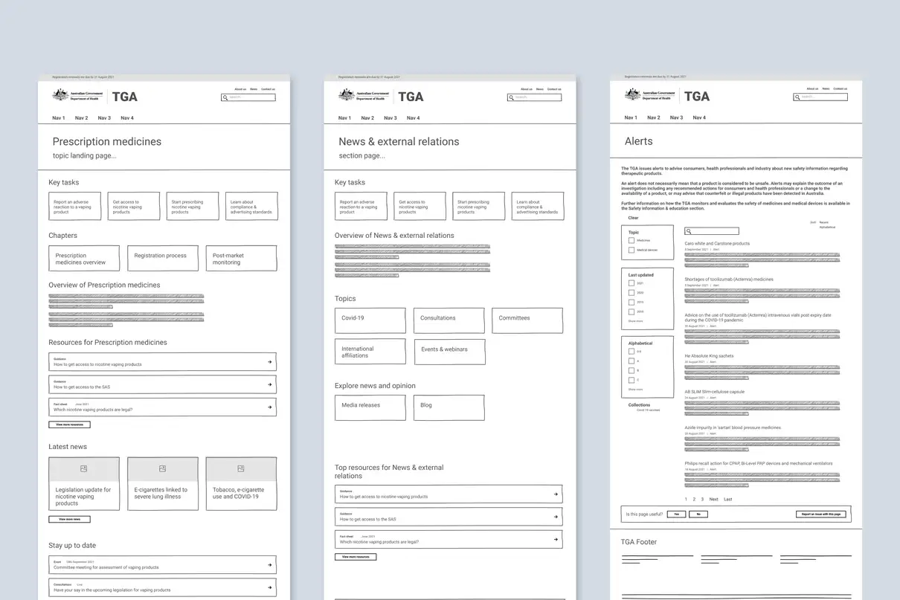Click the magnifier icon in the Alerts search bar

coord(689,232)
